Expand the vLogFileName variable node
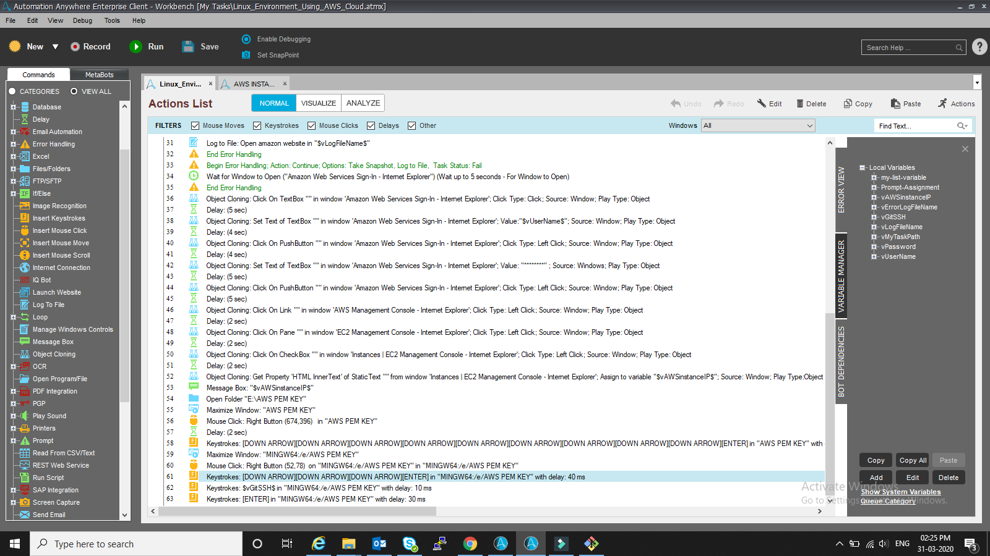Viewport: 990px width, 556px height. point(874,227)
